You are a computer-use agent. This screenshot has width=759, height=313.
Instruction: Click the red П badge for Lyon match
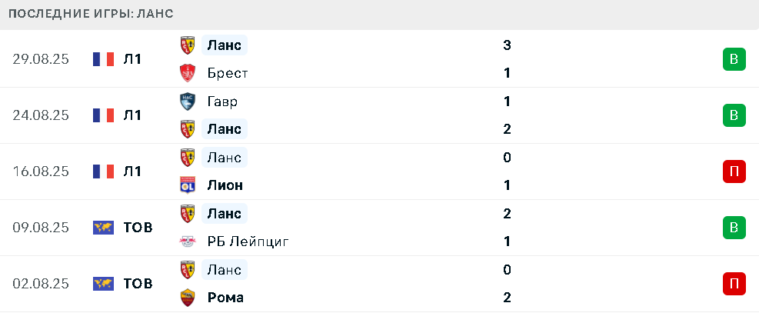(x=734, y=171)
